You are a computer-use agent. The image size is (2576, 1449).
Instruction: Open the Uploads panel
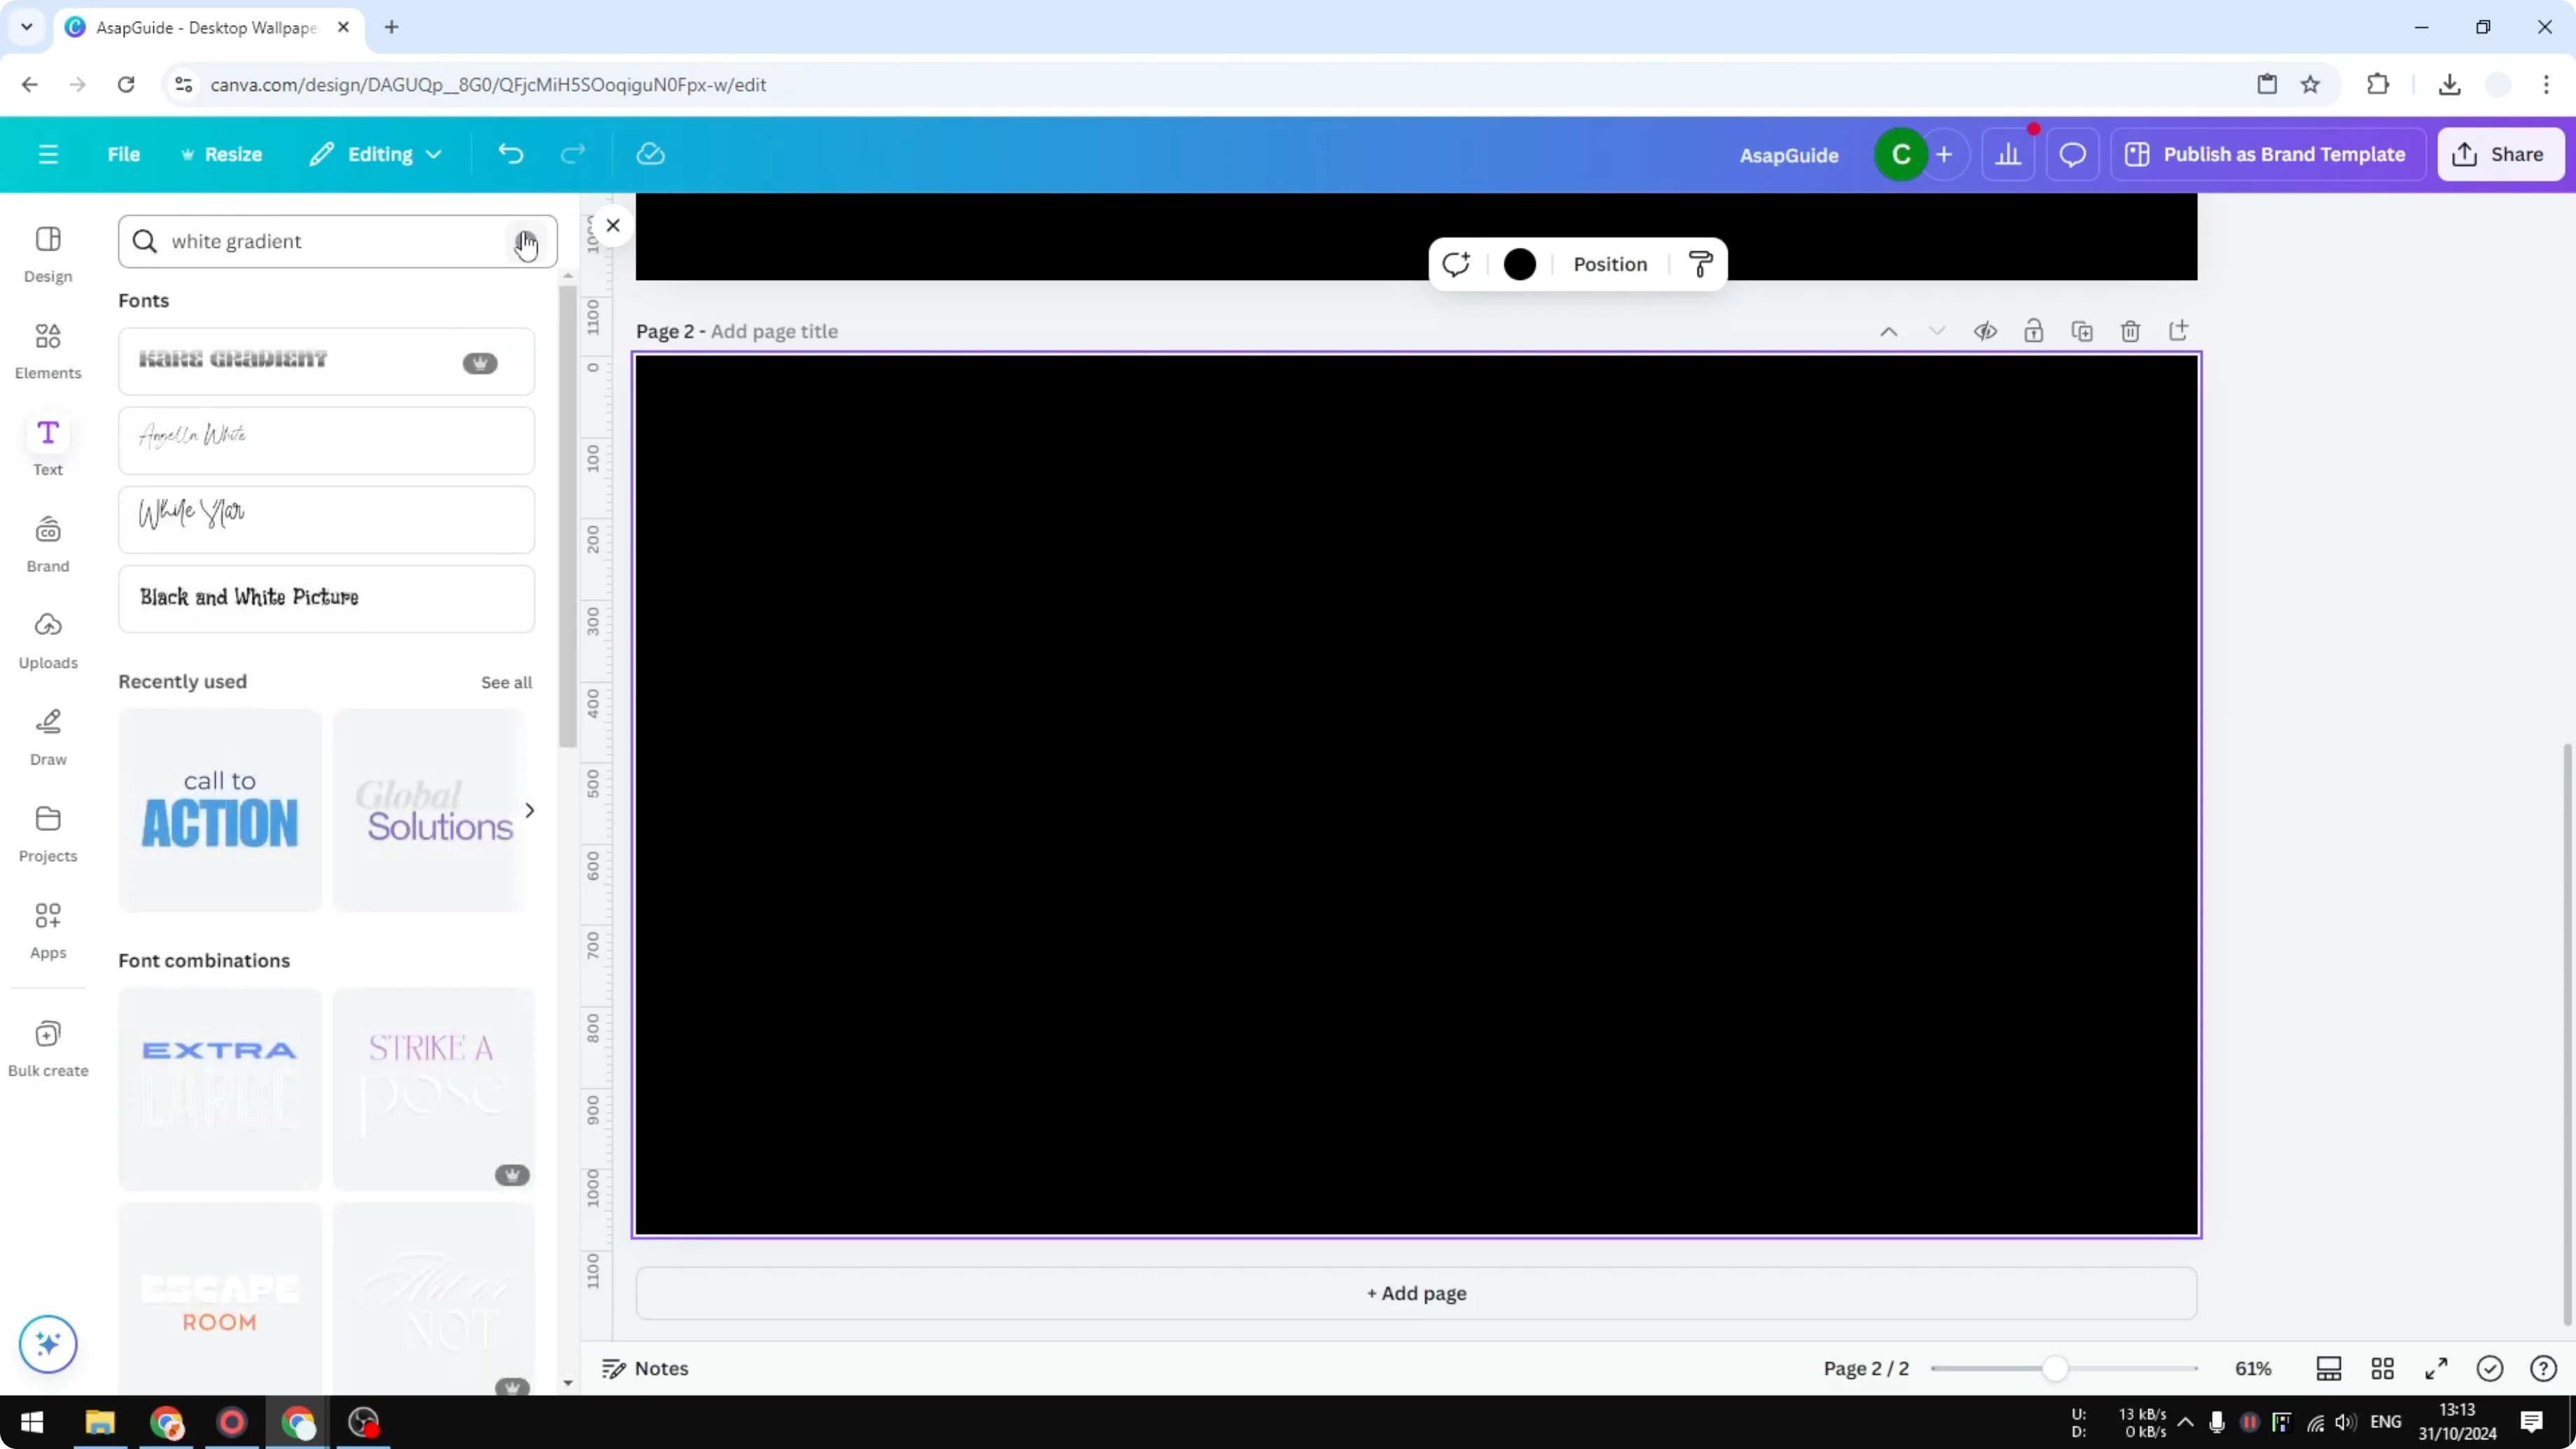point(48,640)
